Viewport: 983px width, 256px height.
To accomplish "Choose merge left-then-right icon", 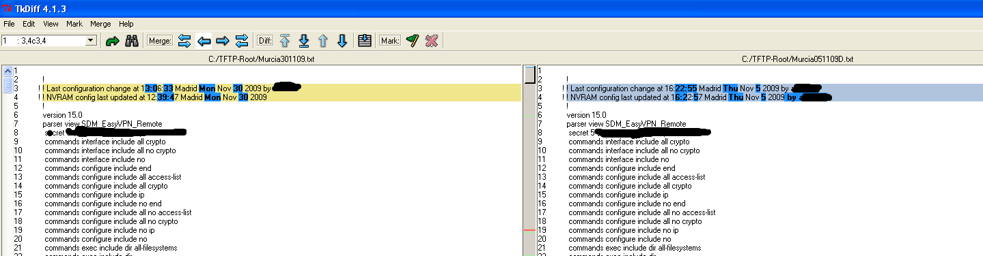I will [x=184, y=41].
